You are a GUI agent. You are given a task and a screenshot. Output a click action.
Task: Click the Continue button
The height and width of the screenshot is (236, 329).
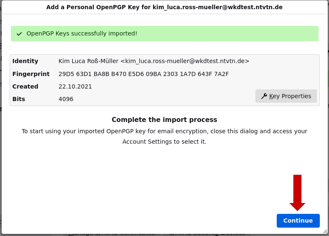(x=298, y=221)
